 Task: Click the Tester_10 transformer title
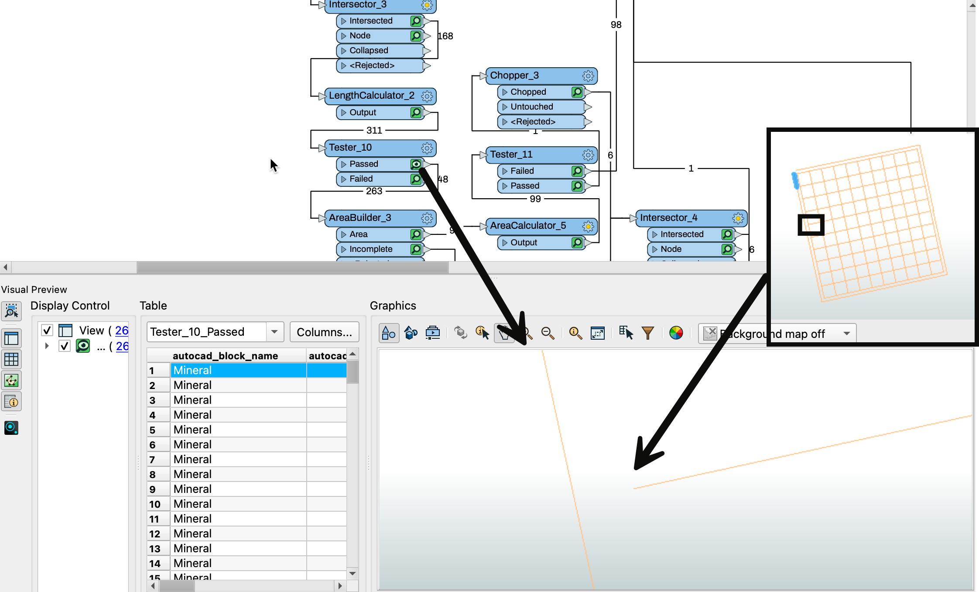coord(350,148)
